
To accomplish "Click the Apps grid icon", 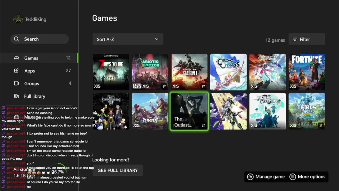I will 16,71.
